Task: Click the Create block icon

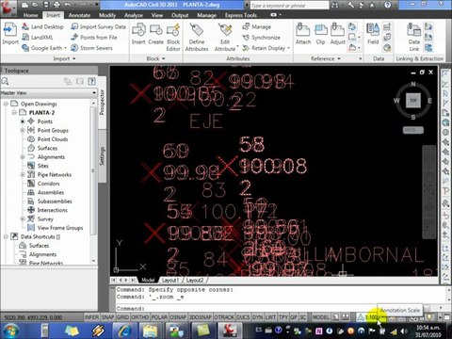Action: [x=155, y=34]
